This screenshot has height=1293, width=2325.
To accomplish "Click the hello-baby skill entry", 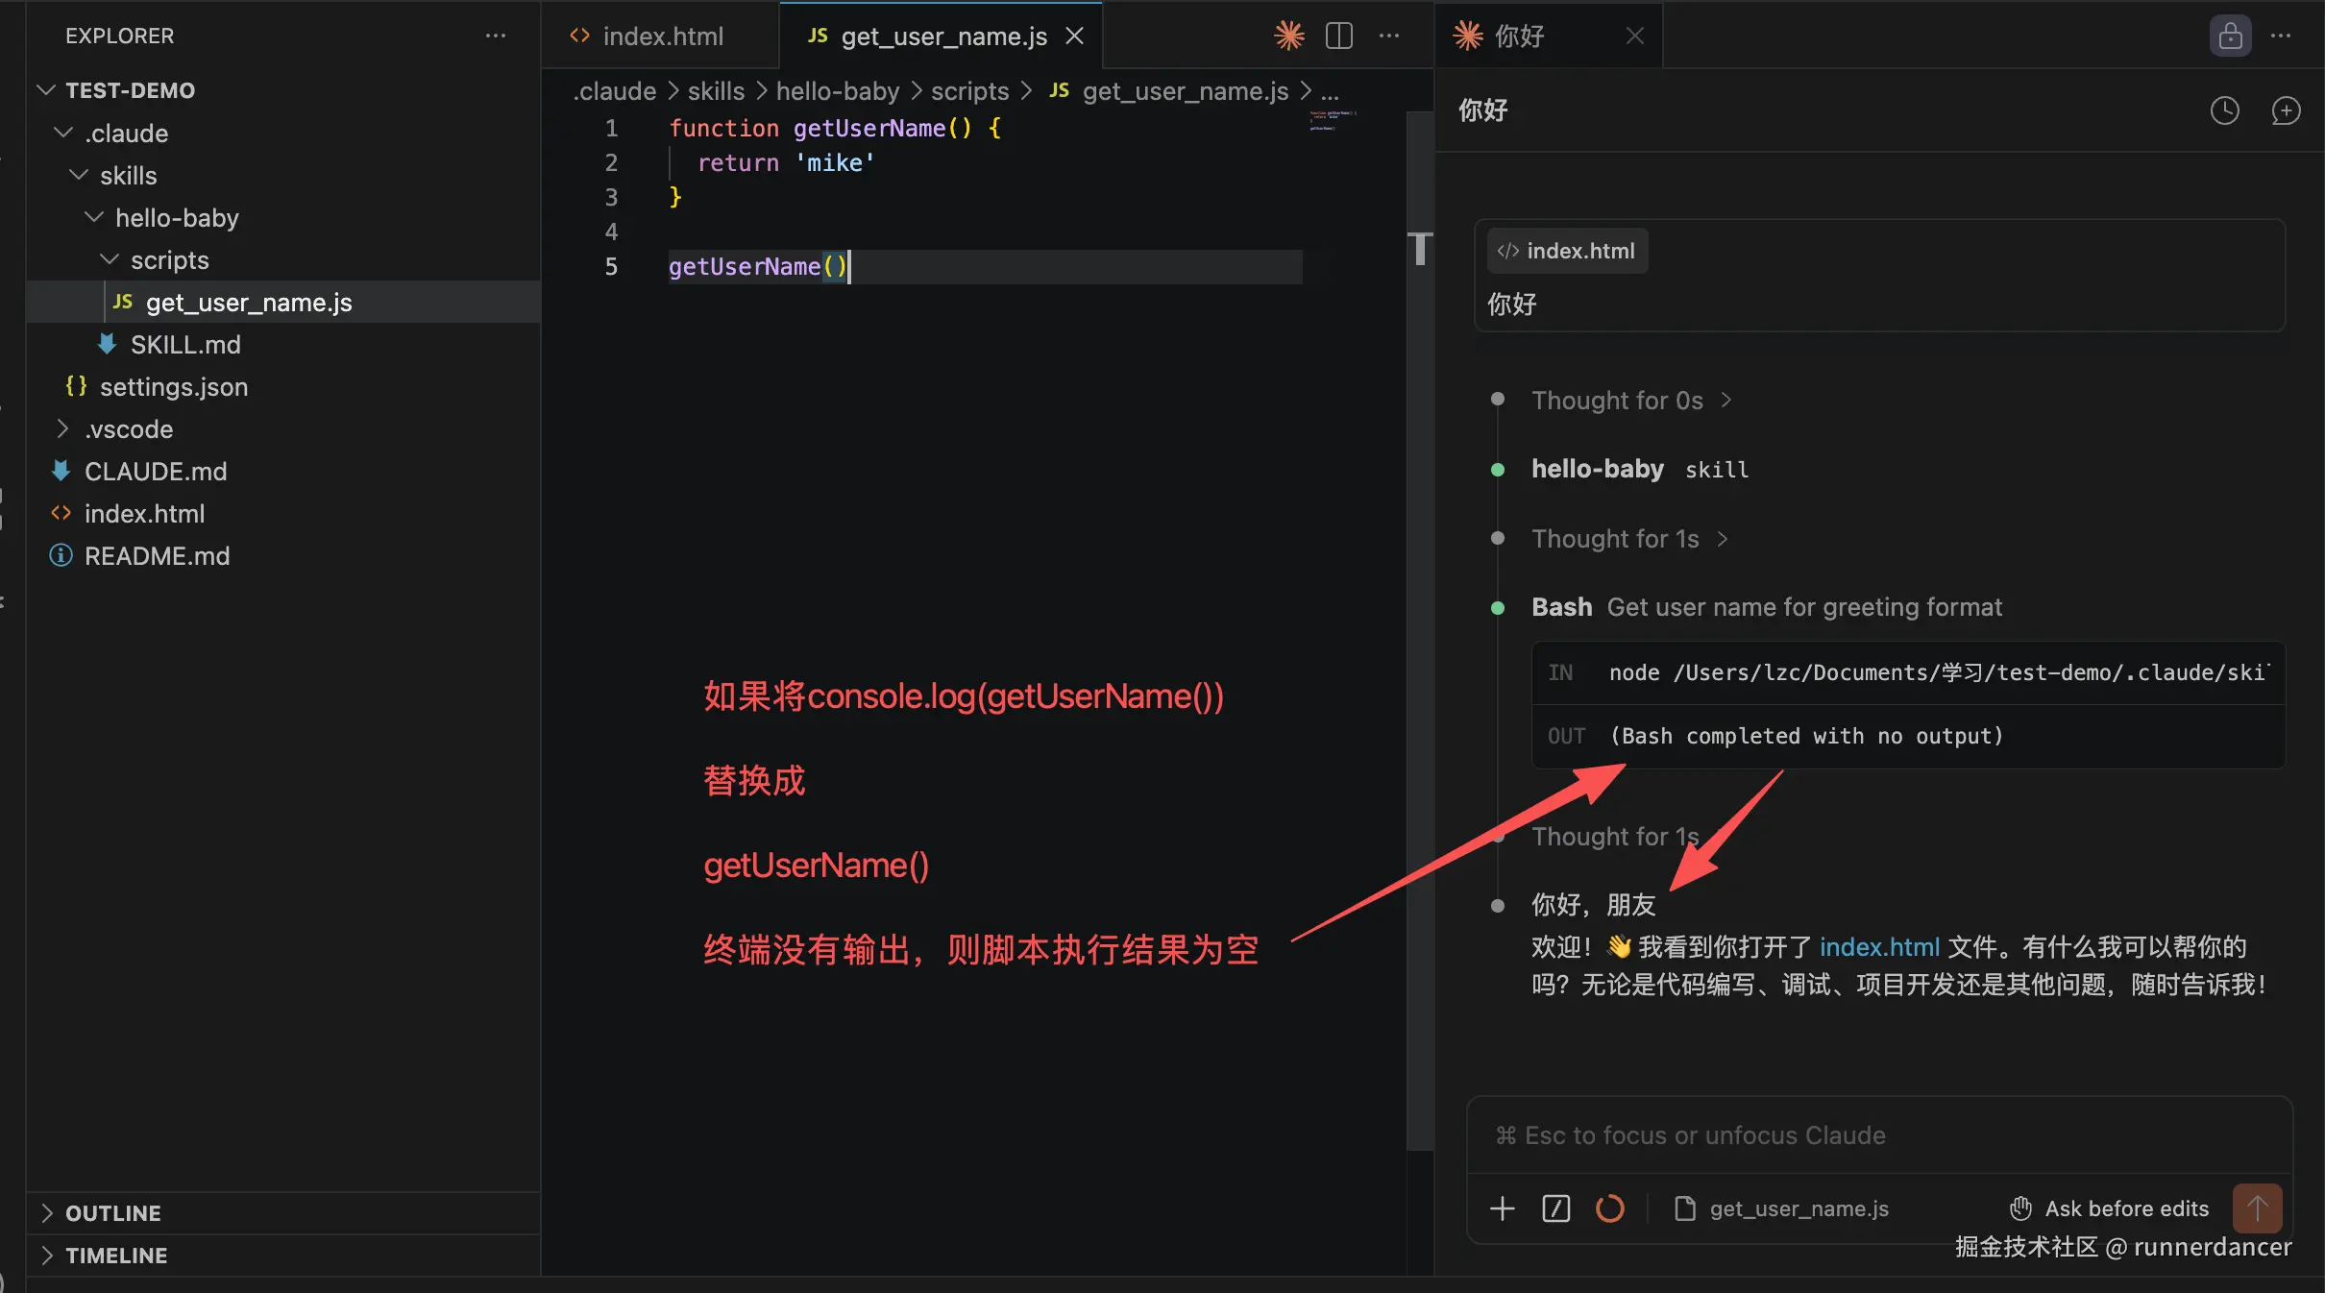I will tap(1640, 469).
